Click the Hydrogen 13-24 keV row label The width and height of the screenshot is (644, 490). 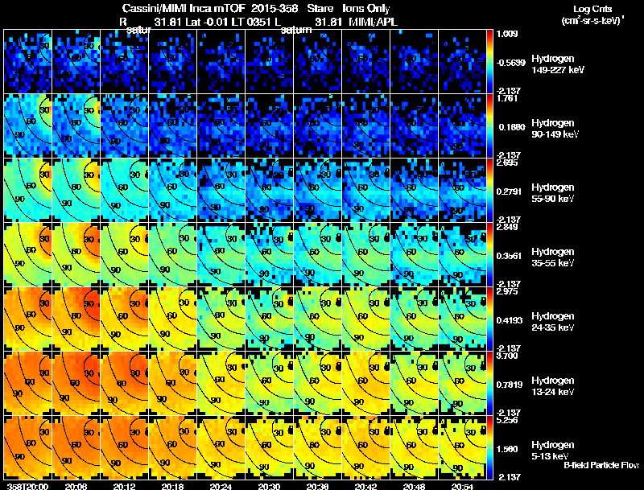(x=553, y=386)
